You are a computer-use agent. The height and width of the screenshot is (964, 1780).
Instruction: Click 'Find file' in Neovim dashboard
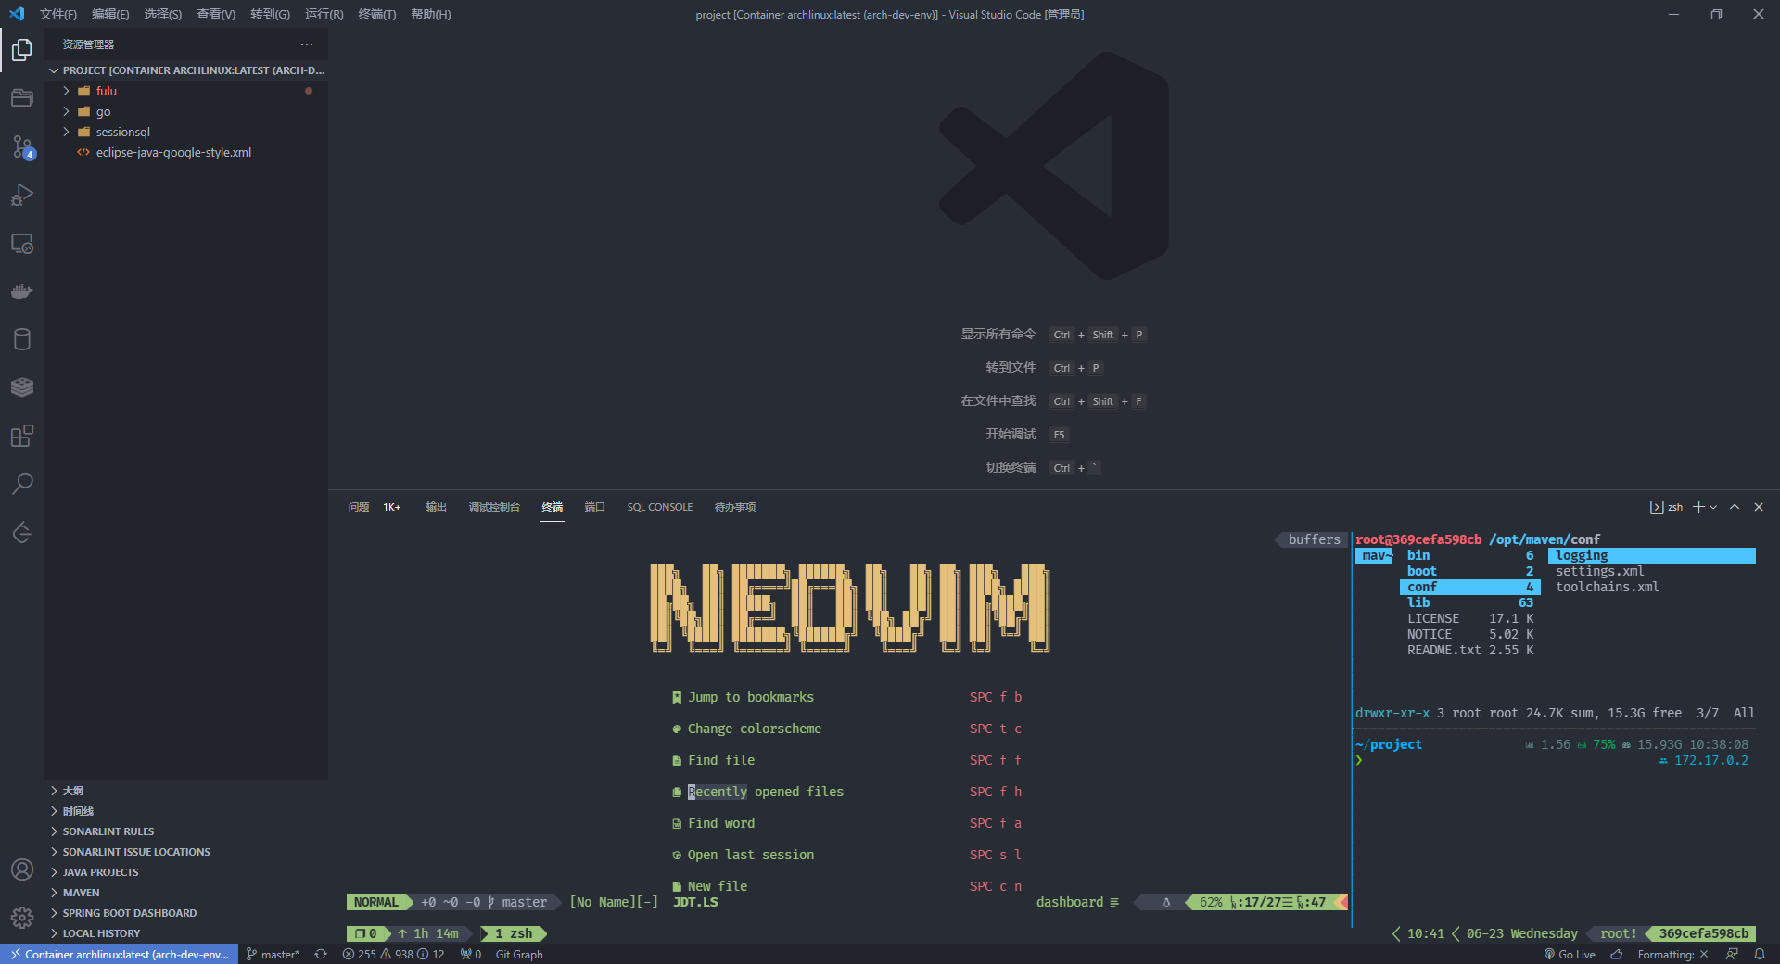(x=721, y=760)
